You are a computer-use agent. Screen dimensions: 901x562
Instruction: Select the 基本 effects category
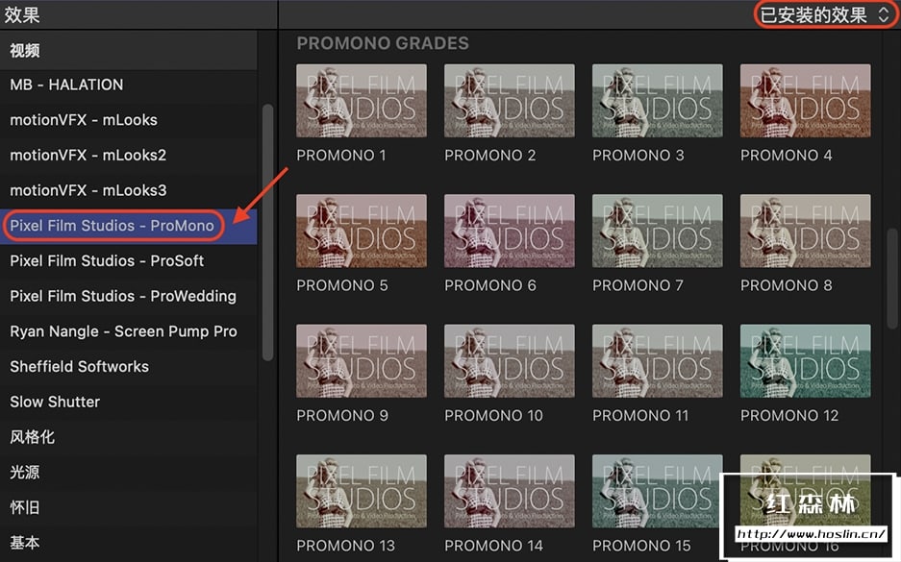click(x=129, y=543)
